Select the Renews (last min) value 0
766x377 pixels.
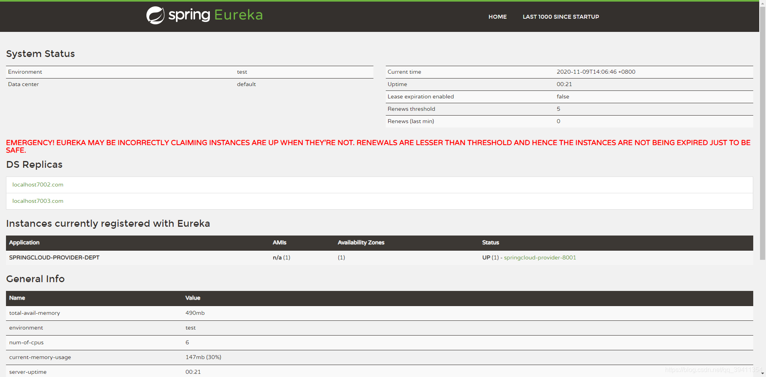coord(559,122)
